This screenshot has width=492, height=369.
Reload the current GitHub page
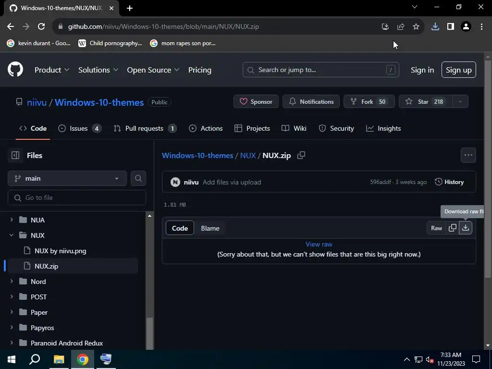click(41, 27)
